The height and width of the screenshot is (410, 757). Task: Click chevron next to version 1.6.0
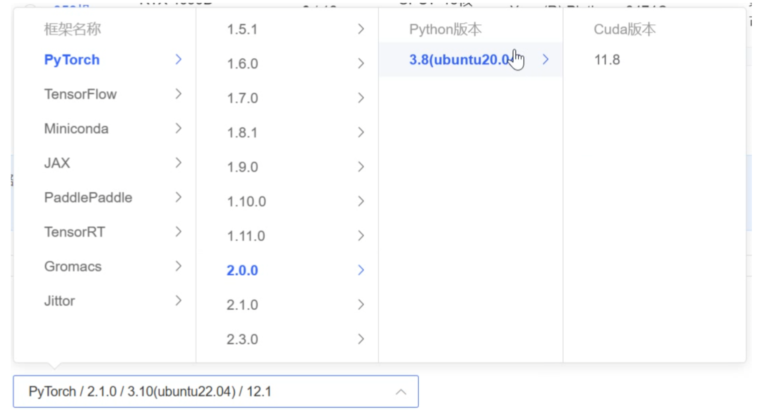click(361, 63)
